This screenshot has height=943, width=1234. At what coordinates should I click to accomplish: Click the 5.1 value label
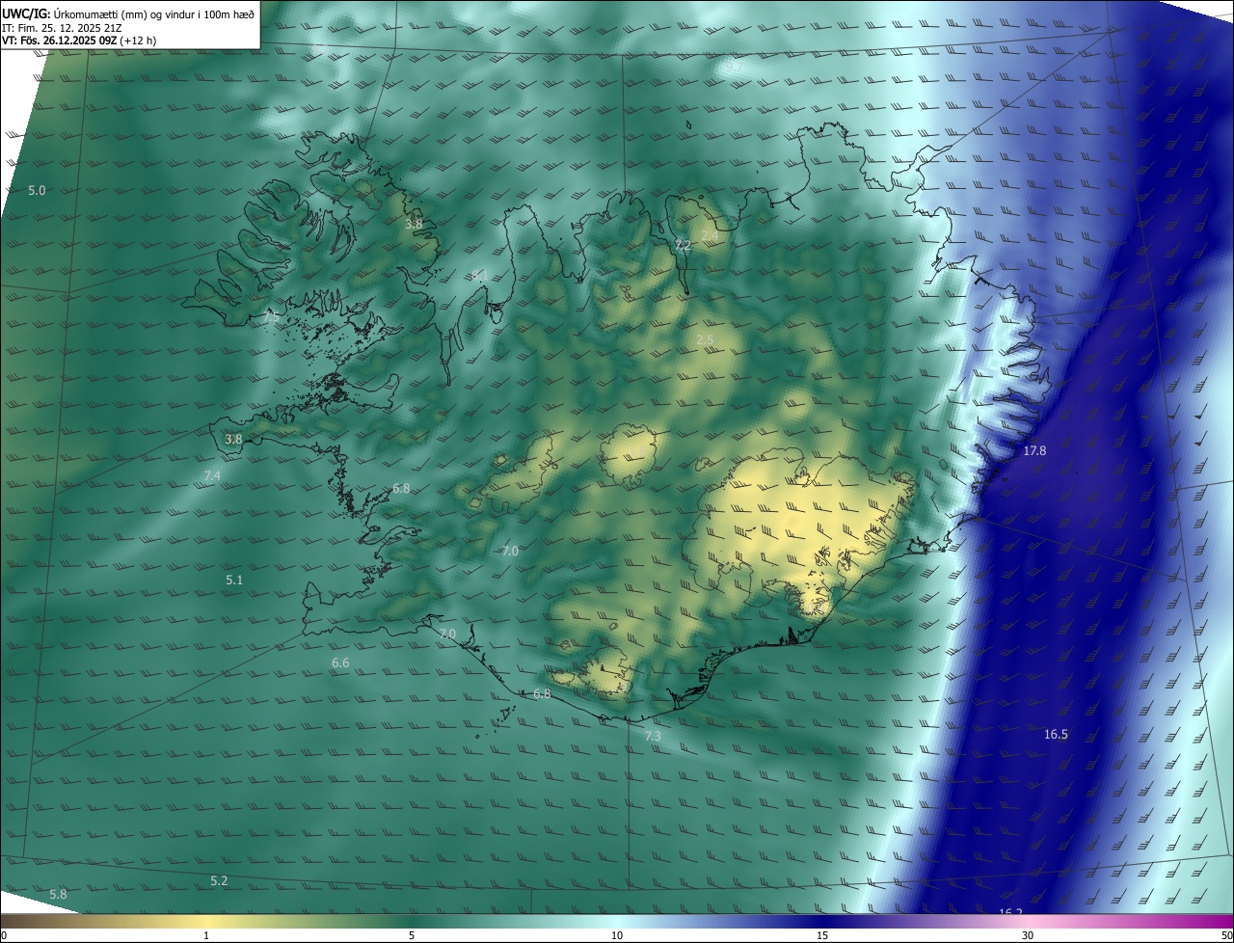[234, 580]
